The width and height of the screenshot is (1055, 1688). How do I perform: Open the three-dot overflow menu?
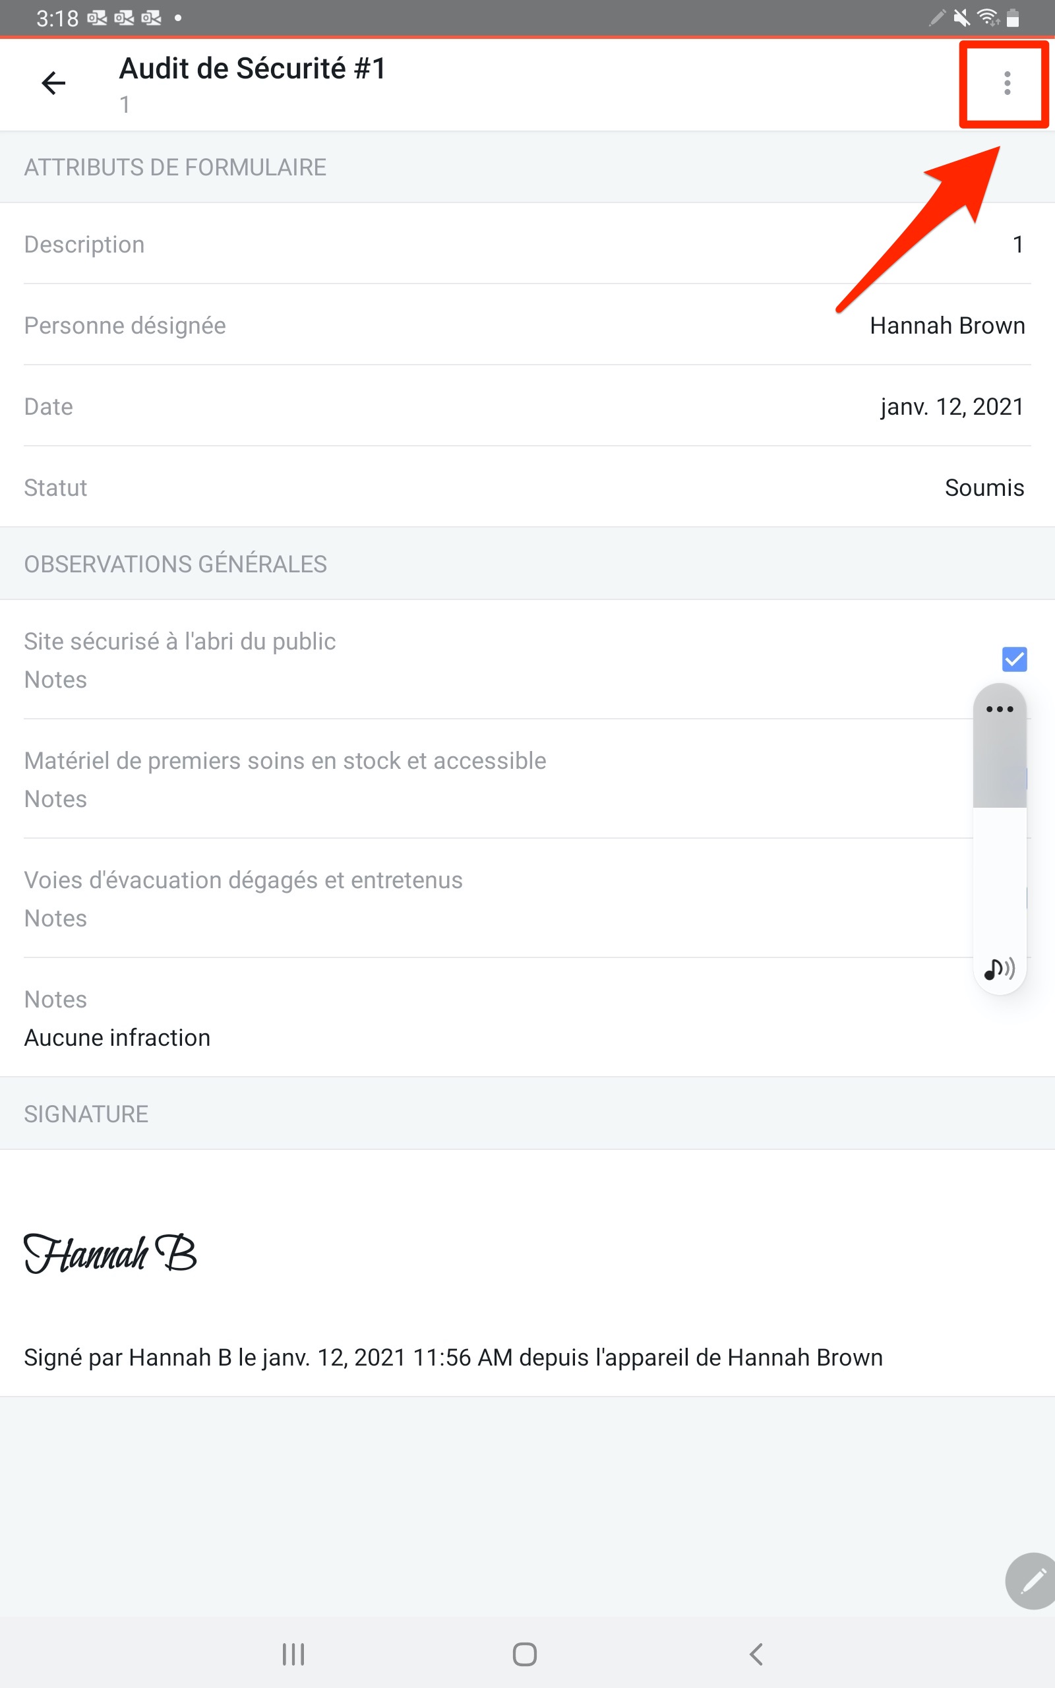click(x=1007, y=83)
